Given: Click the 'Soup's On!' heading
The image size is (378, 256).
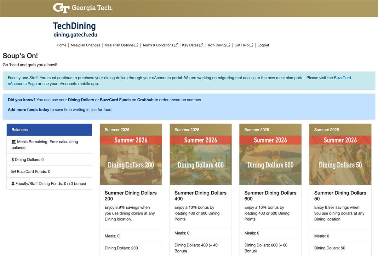Looking at the screenshot, I should pyautogui.click(x=20, y=56).
